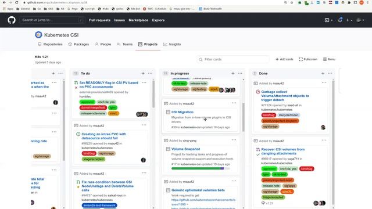The width and height of the screenshot is (372, 209).
Task: Click the card note icon beside Added by xing-yang
Action: [166, 140]
